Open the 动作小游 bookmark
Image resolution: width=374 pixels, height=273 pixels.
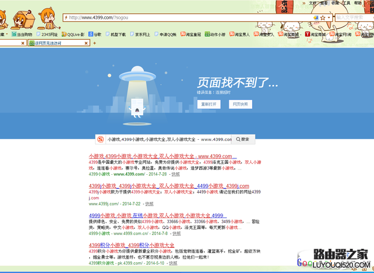215,34
